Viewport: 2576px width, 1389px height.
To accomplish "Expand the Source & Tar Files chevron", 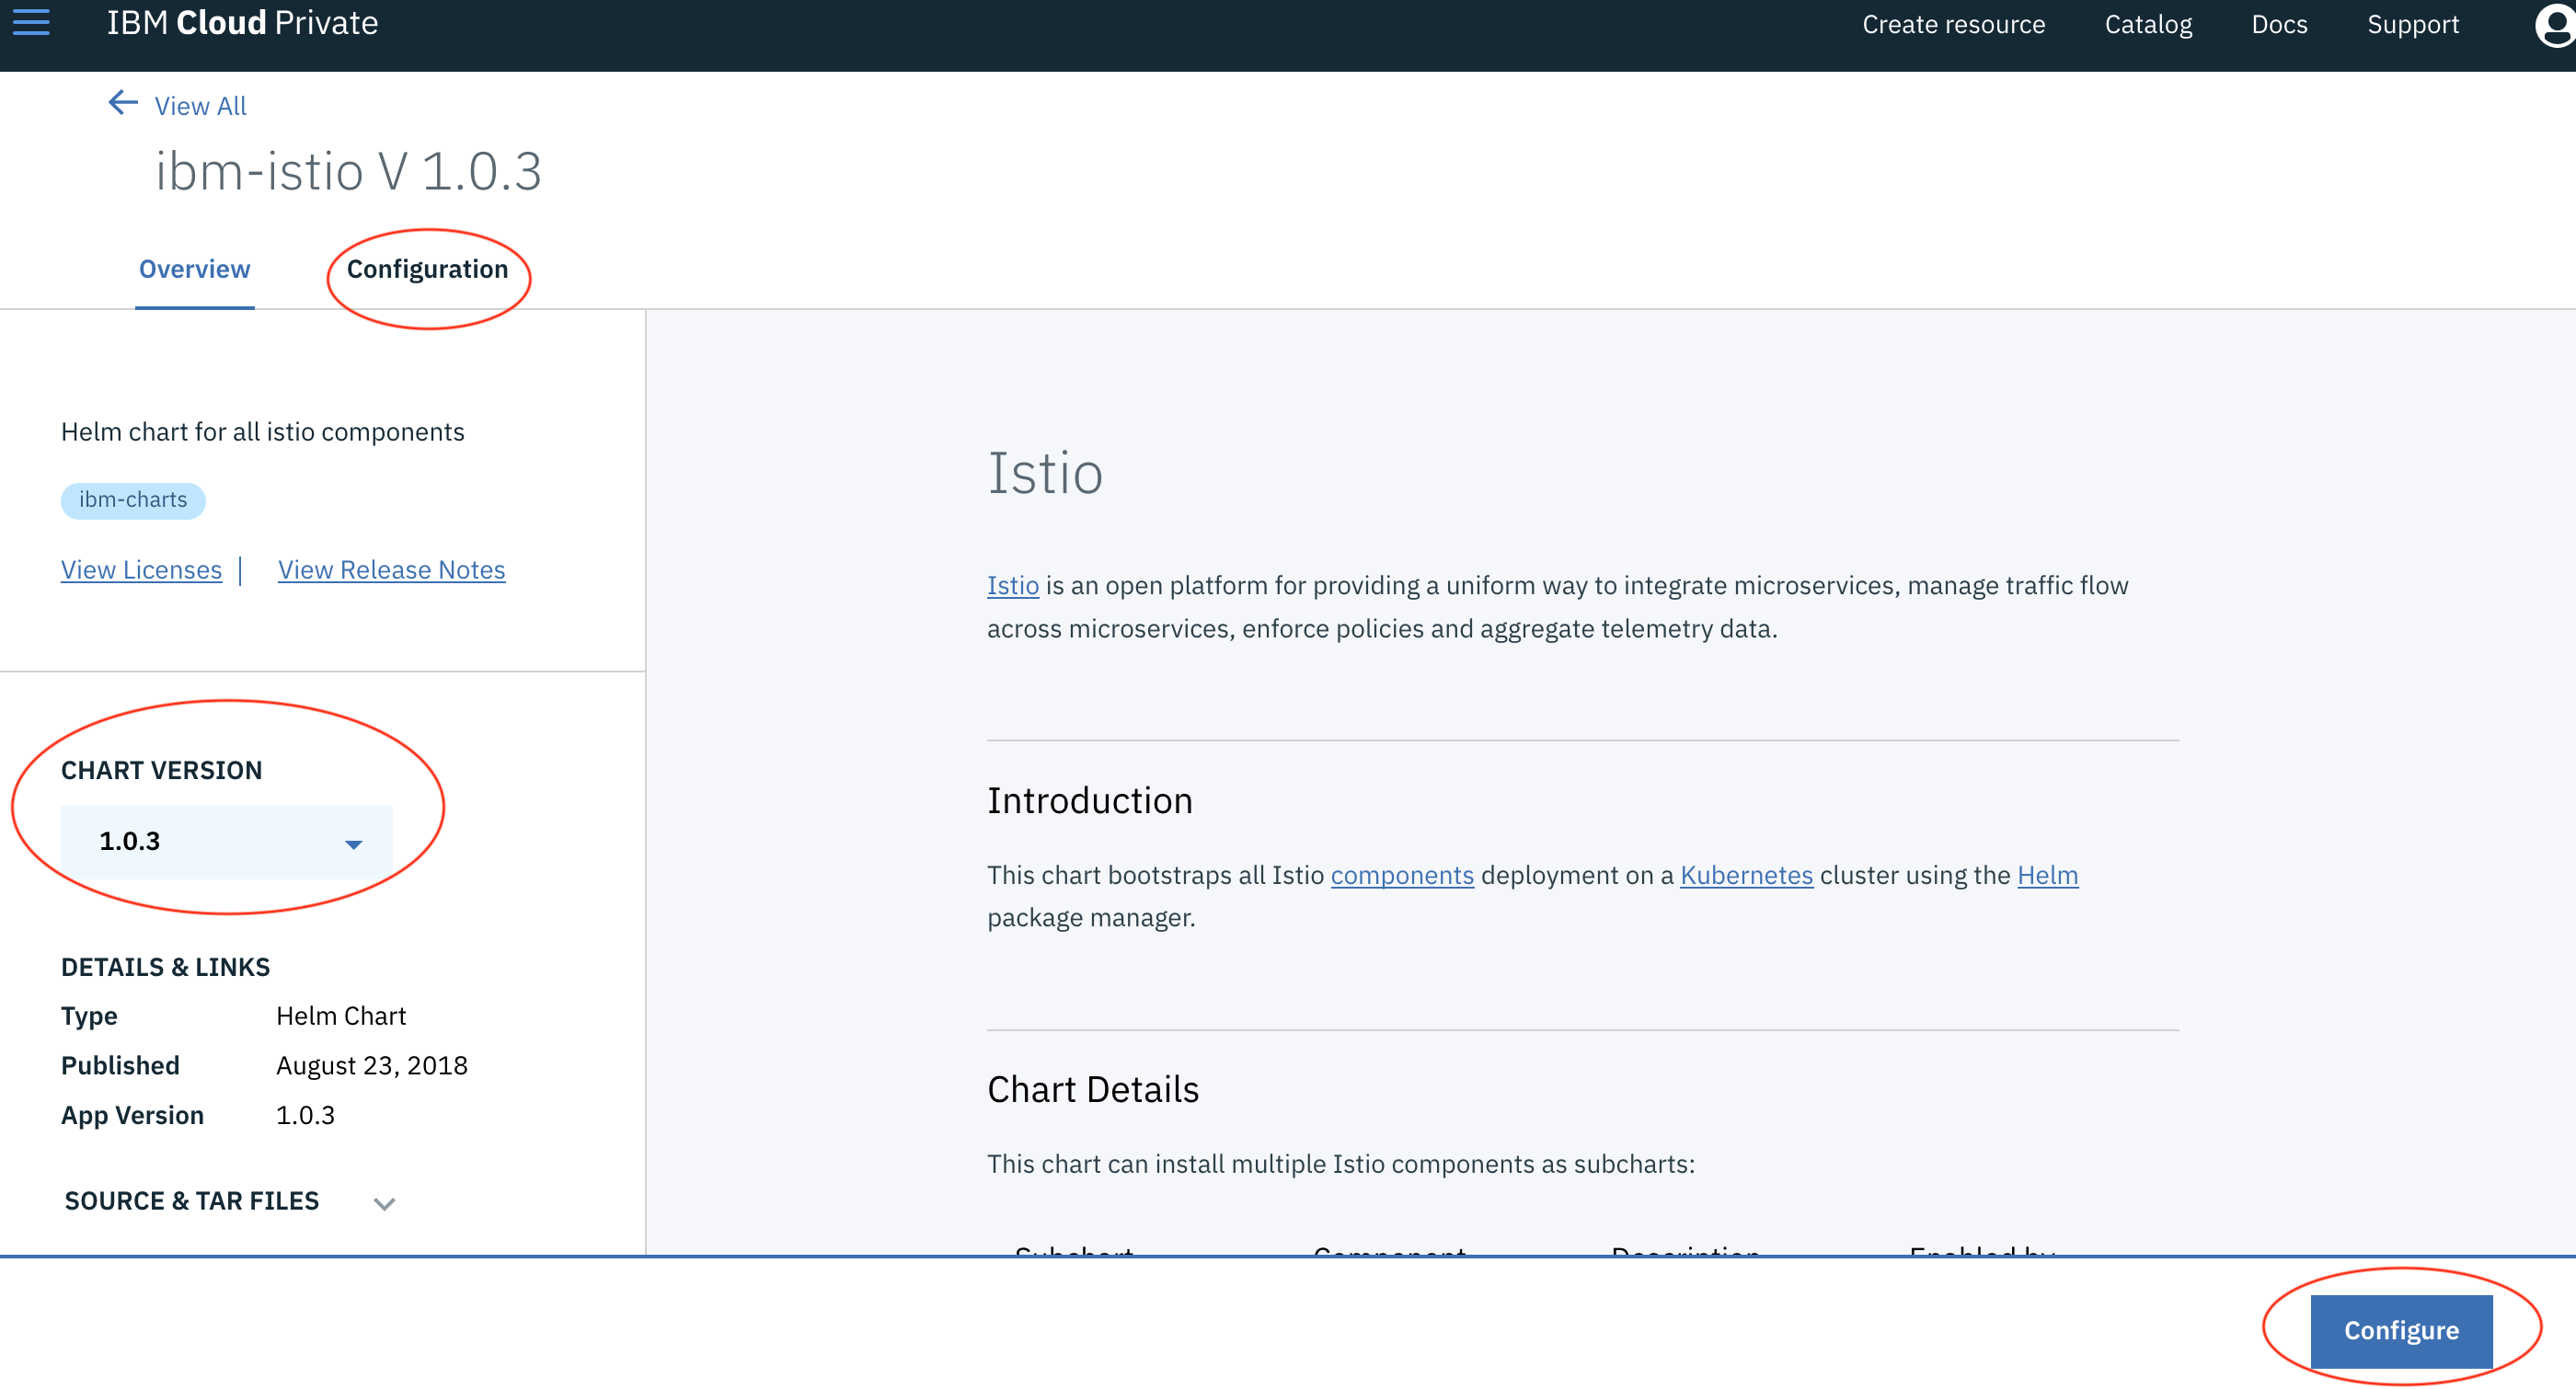I will (384, 1203).
